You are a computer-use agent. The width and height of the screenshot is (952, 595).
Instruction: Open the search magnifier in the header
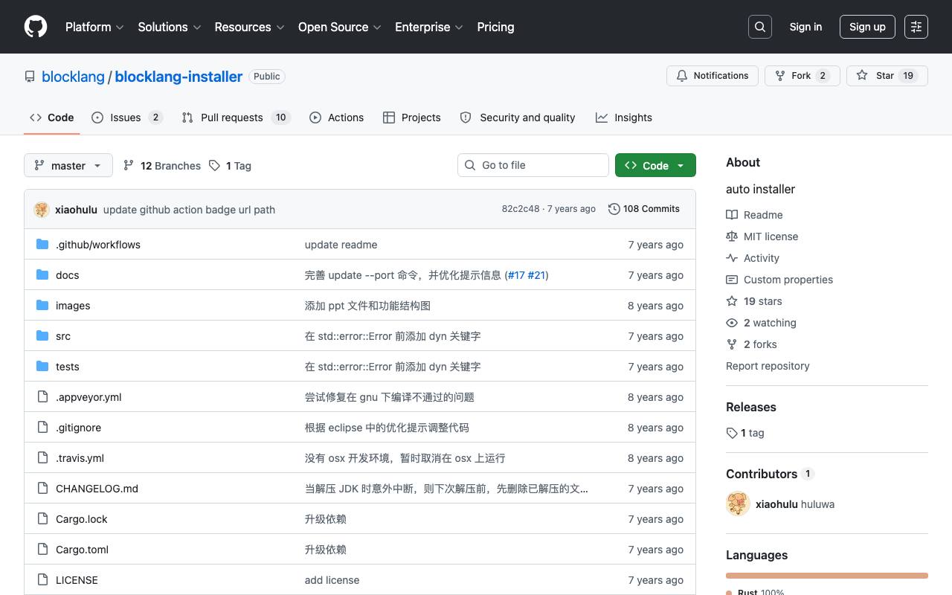pos(760,27)
